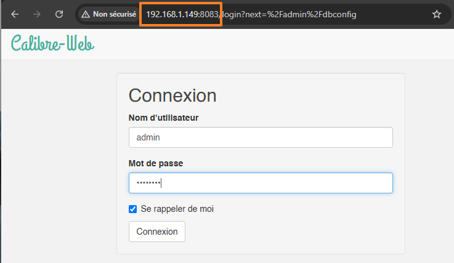Bookmark this page with the star icon
This screenshot has height=263, width=454.
tap(437, 14)
